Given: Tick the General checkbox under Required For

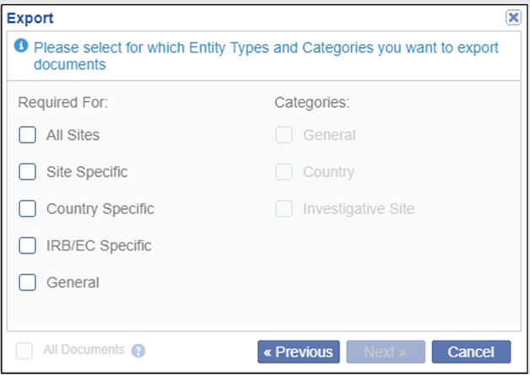Looking at the screenshot, I should coord(28,283).
